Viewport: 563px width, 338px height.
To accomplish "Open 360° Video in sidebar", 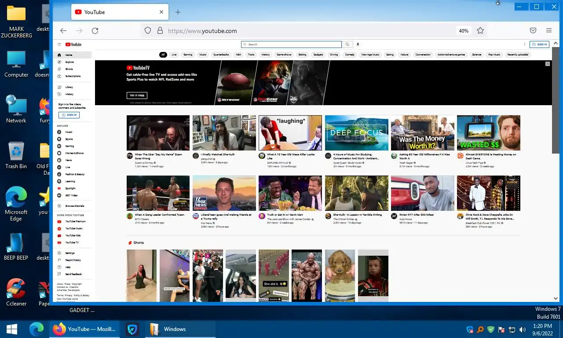I will point(73,195).
